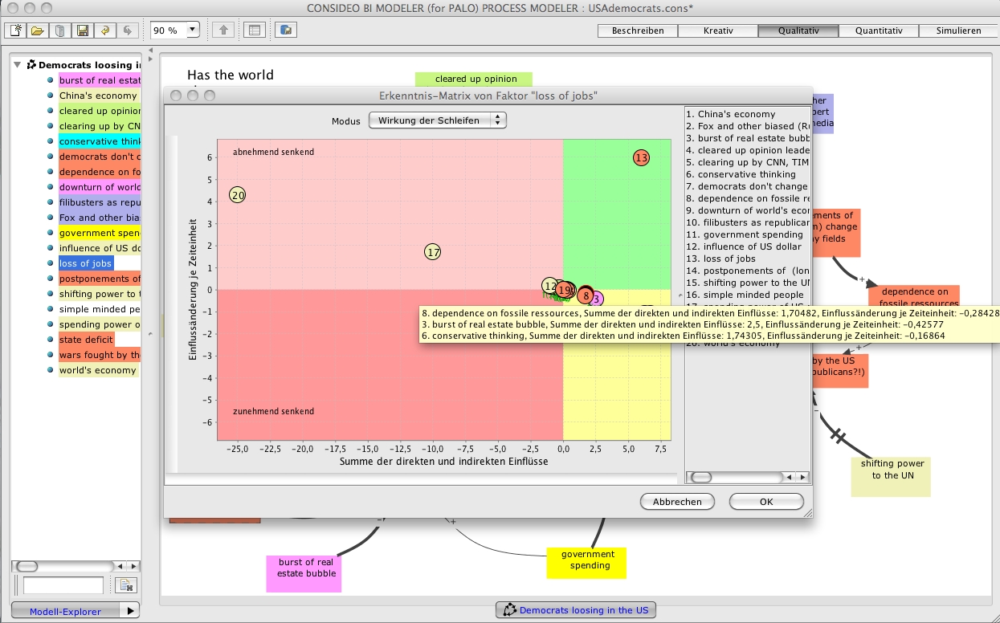Click the yellow undo arrow icon
The height and width of the screenshot is (623, 1000).
[104, 31]
